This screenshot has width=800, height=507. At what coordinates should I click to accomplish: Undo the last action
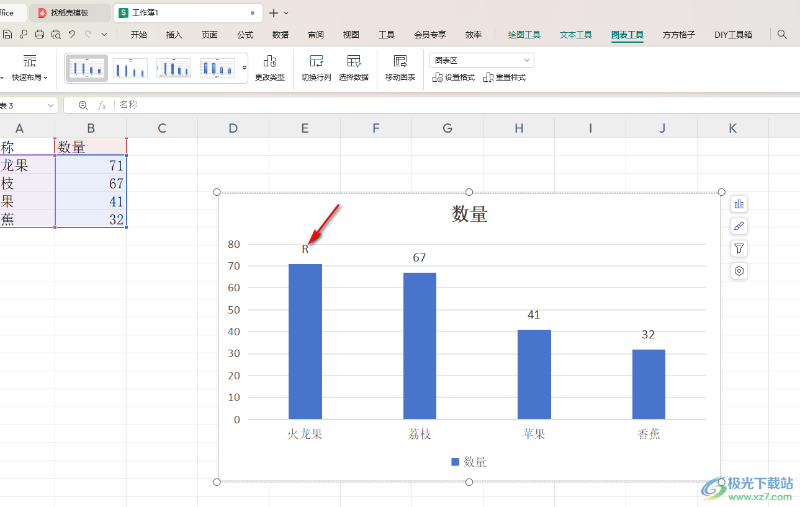click(x=72, y=35)
